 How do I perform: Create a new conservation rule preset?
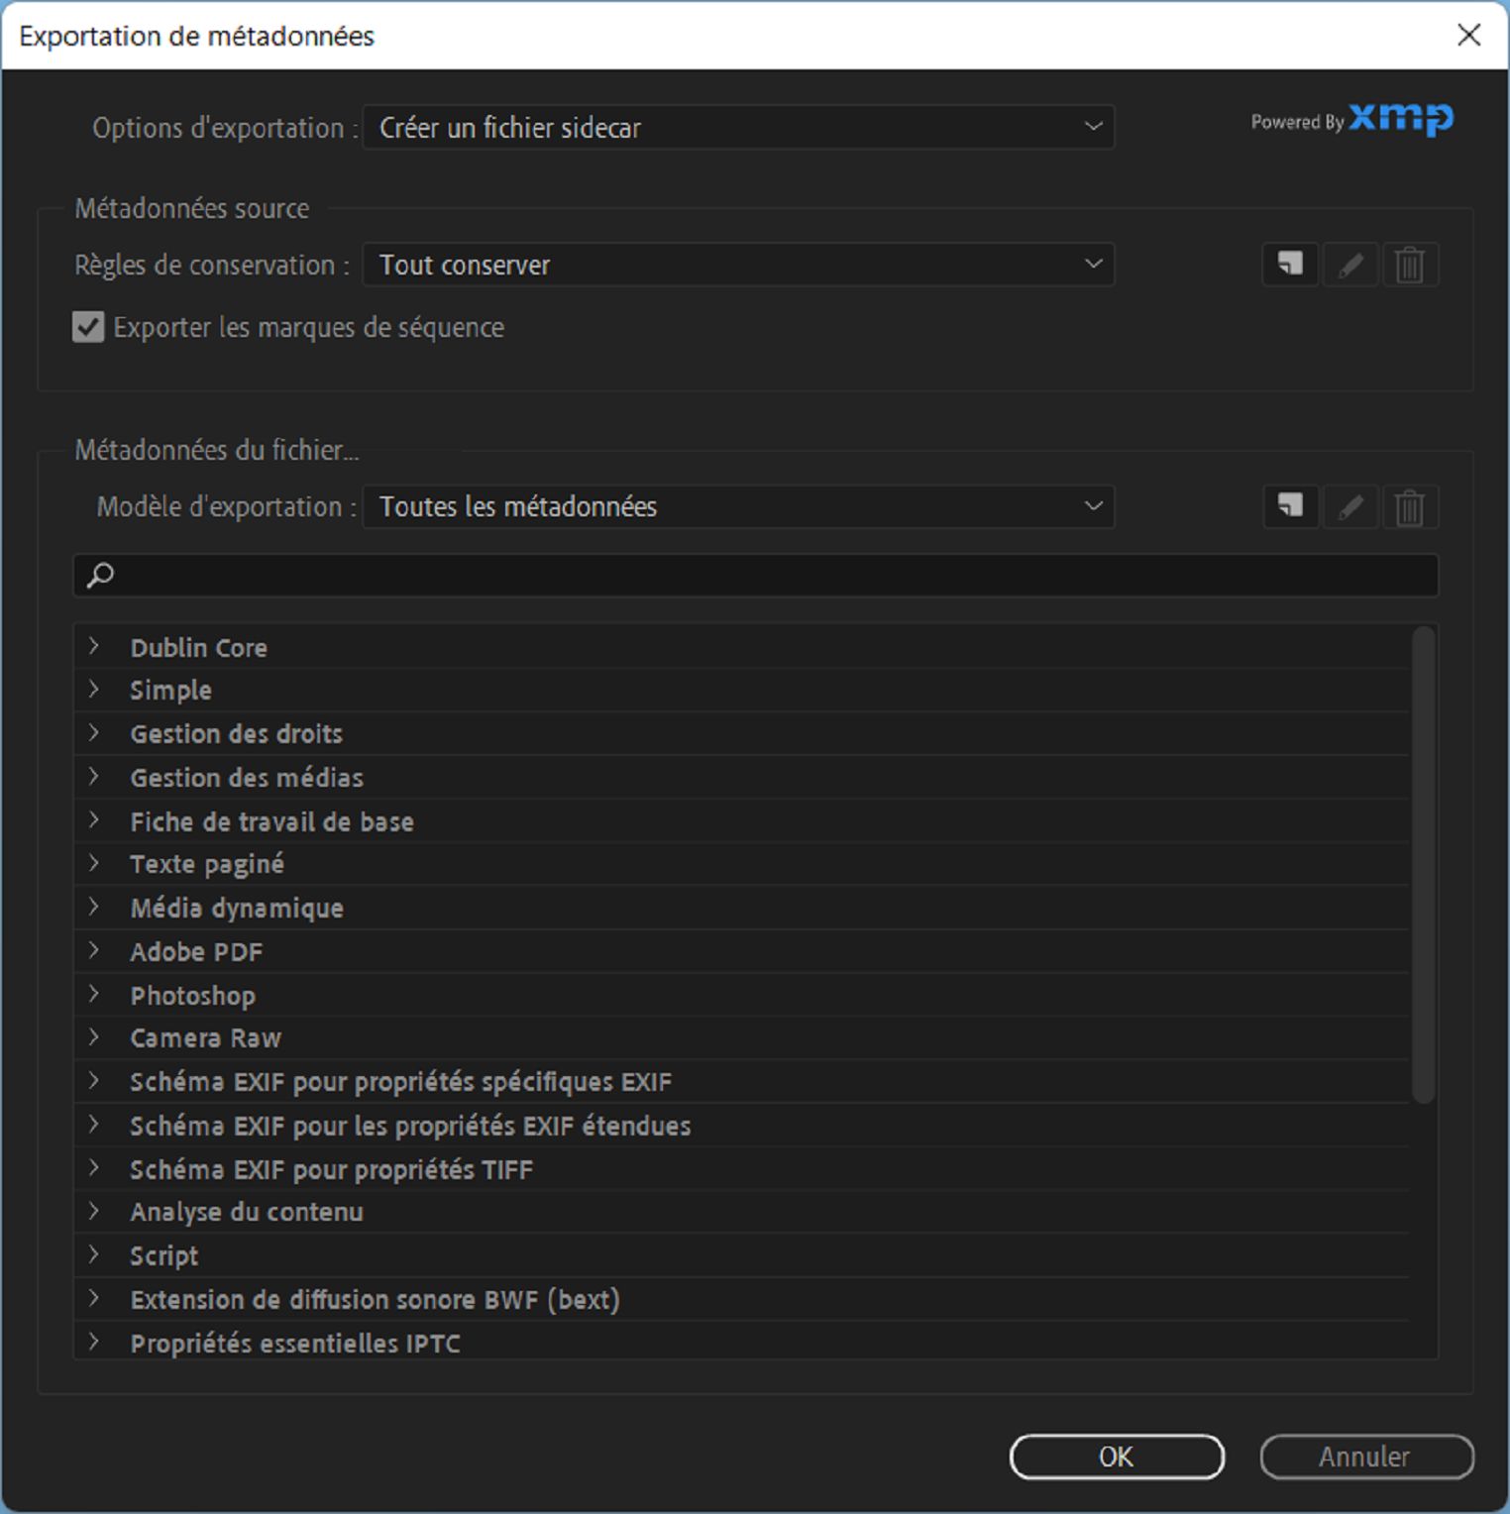(x=1290, y=265)
